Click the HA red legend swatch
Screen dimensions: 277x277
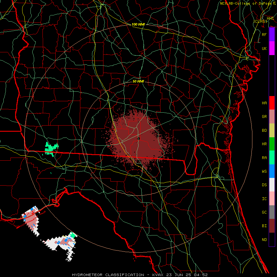coord(272,103)
